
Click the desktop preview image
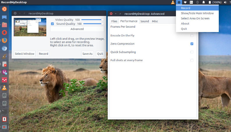(x=30, y=27)
